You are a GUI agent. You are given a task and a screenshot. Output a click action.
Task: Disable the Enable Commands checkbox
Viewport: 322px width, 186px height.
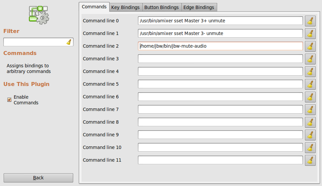pyautogui.click(x=9, y=100)
